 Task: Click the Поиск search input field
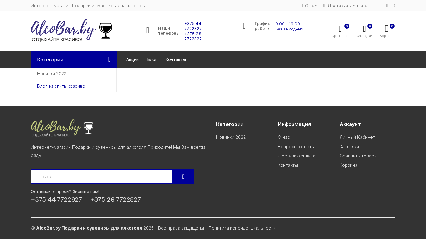tap(102, 176)
